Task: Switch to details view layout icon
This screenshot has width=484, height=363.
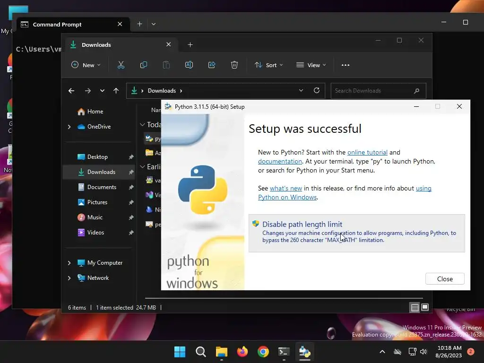Action: coord(415,307)
